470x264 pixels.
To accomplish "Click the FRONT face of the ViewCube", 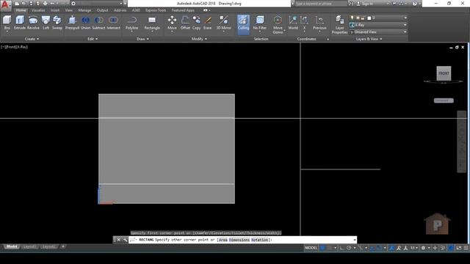I will [444, 73].
